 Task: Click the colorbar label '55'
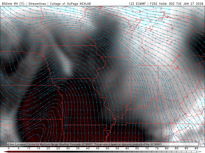click(117, 148)
